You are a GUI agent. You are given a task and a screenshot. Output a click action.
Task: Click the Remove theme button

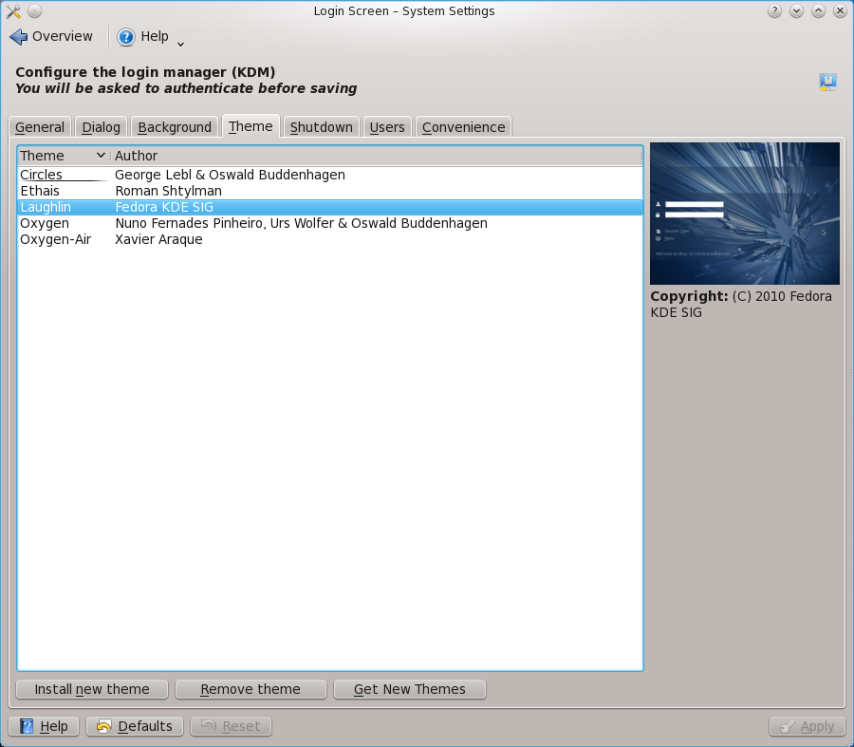(x=251, y=689)
